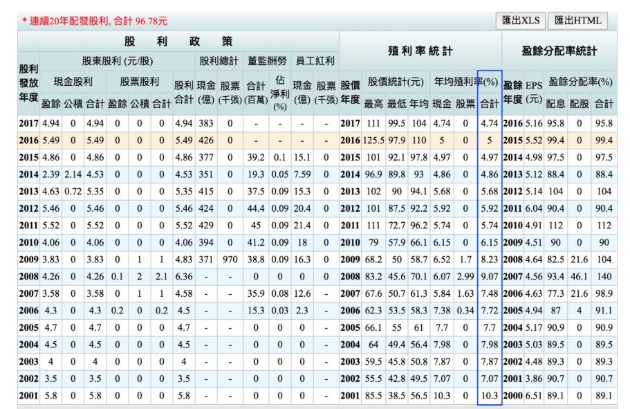Viewport: 630px width, 409px height.
Task: Select the 股利政策 table header
Action: 178,42
